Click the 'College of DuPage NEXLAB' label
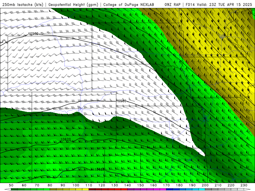This screenshot has height=191, width=255. (129, 5)
